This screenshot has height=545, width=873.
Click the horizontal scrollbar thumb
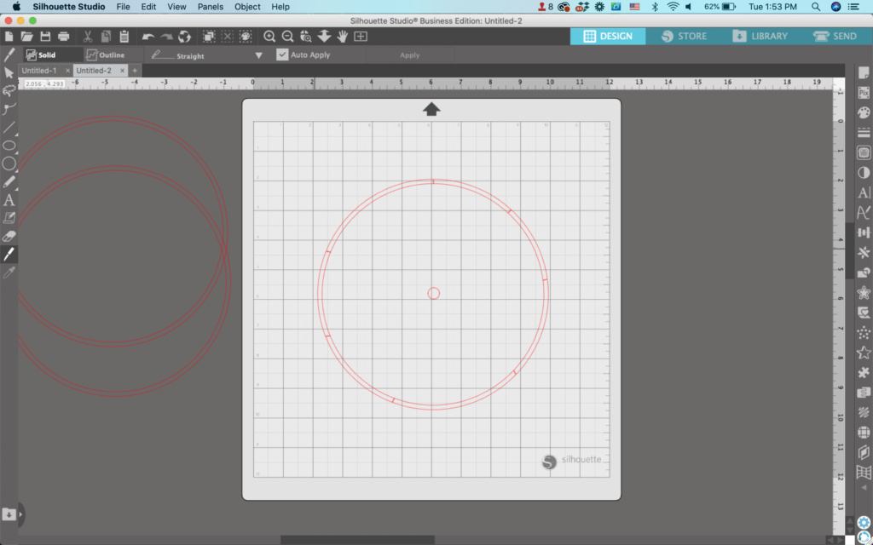pyautogui.click(x=357, y=540)
